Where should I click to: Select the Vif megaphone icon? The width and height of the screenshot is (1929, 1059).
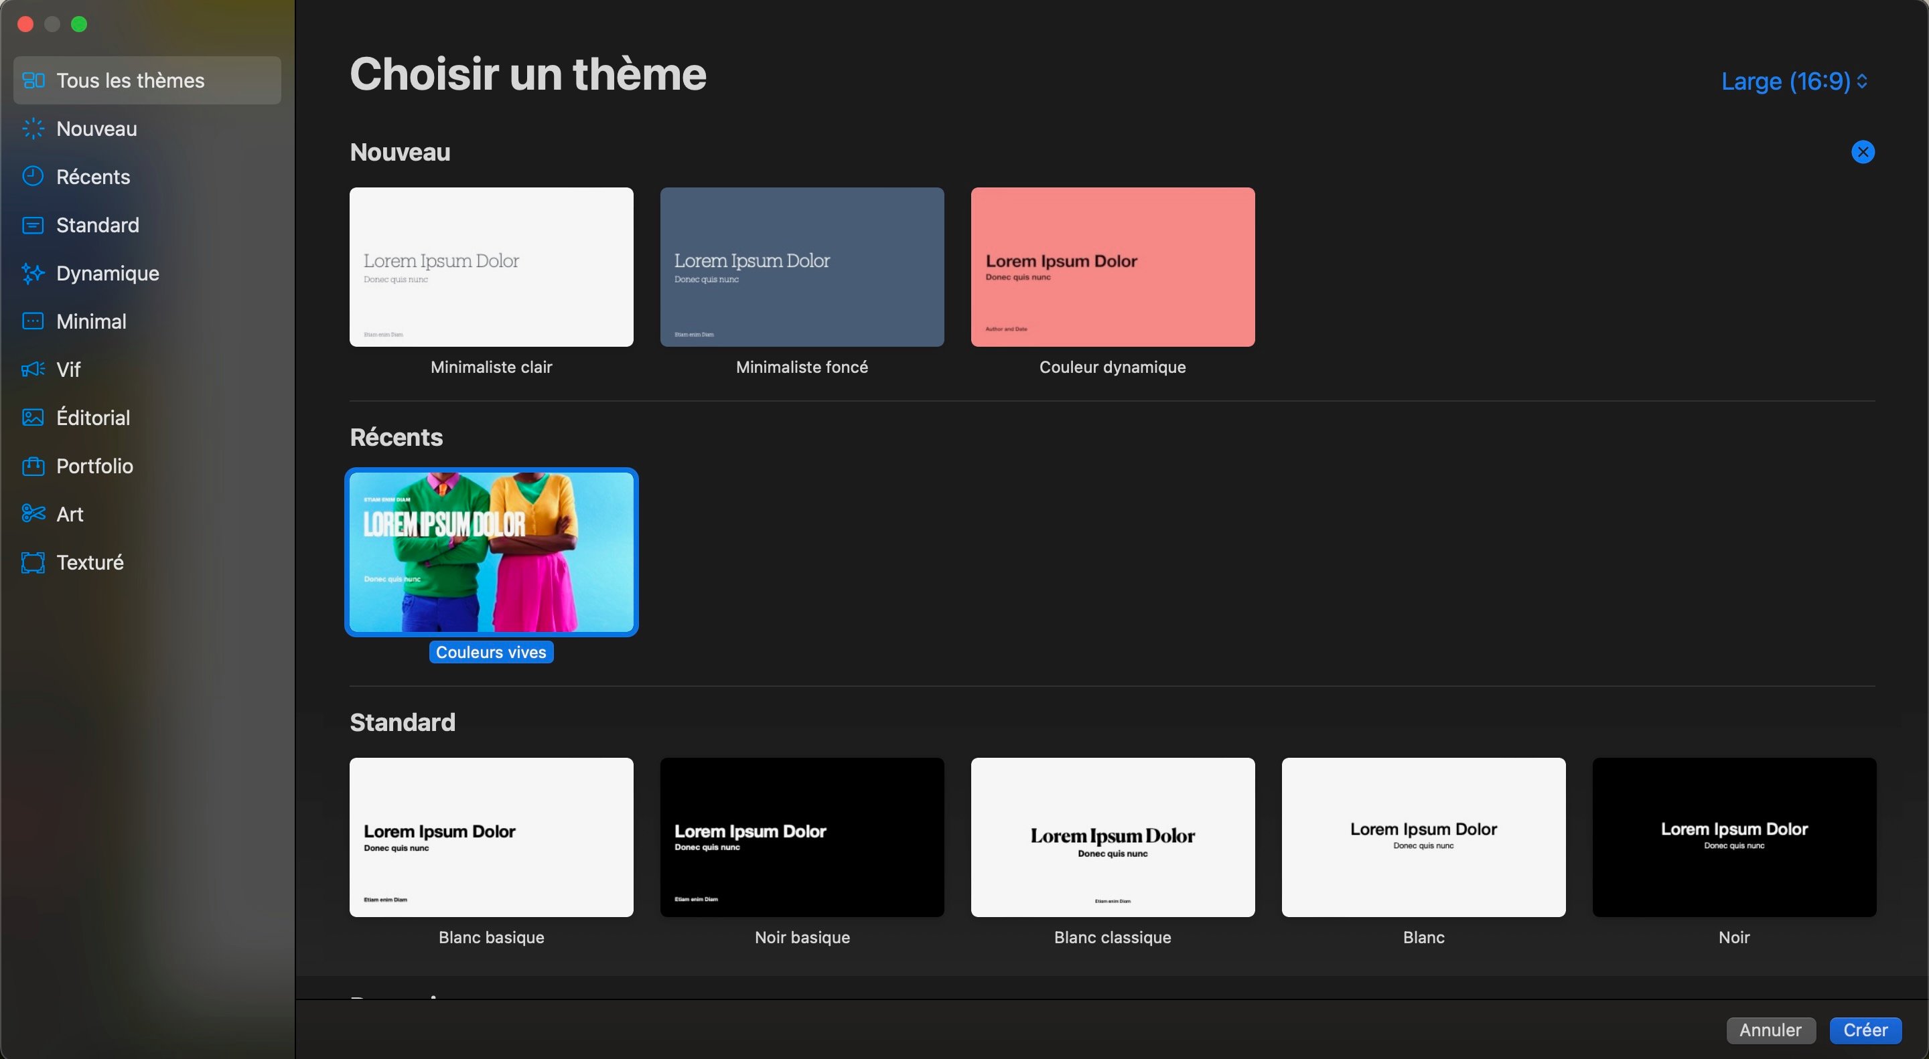click(x=33, y=370)
